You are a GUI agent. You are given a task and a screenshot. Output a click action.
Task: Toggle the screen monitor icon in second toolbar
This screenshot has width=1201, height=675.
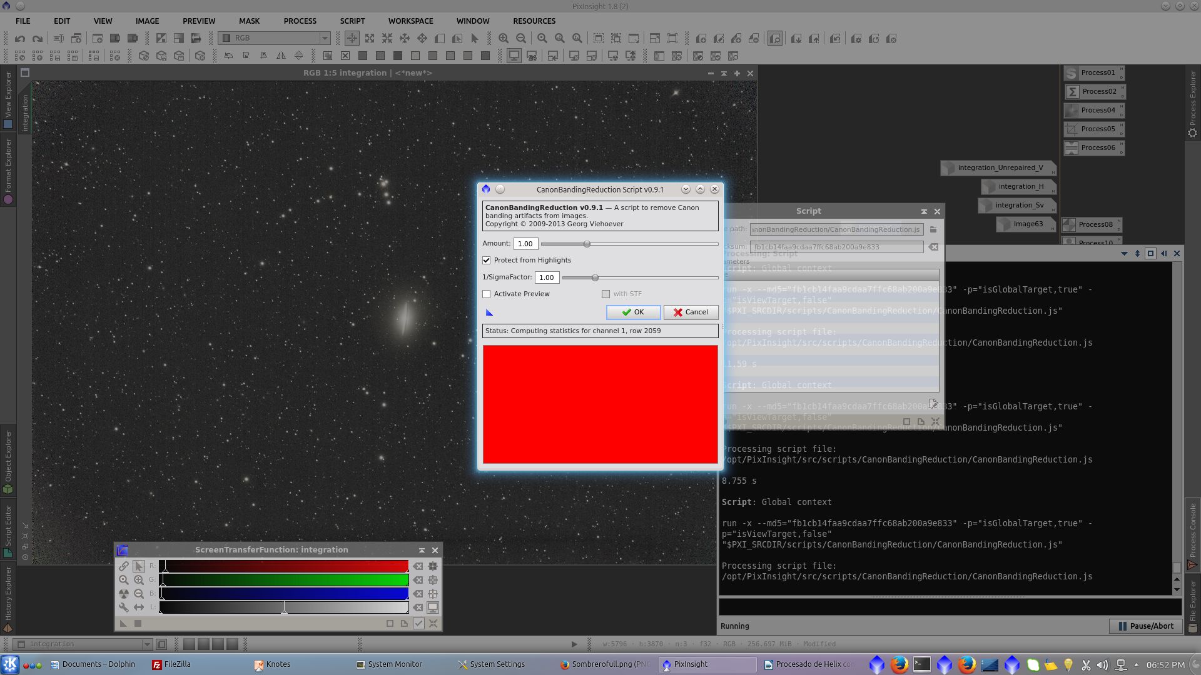[x=514, y=56]
